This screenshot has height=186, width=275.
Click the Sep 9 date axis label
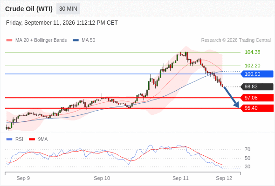(23, 178)
